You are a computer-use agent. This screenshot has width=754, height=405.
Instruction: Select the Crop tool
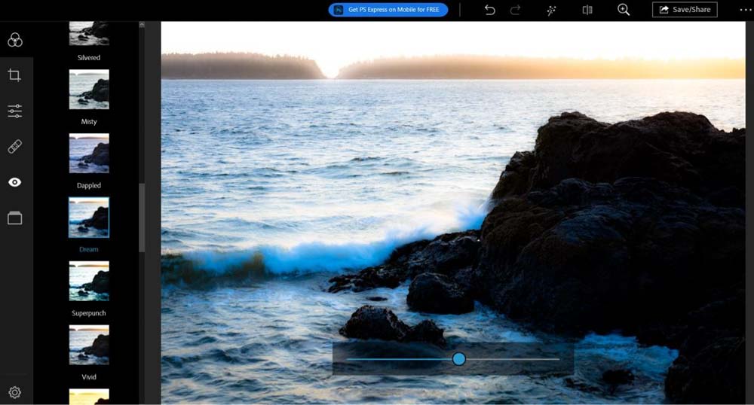15,75
